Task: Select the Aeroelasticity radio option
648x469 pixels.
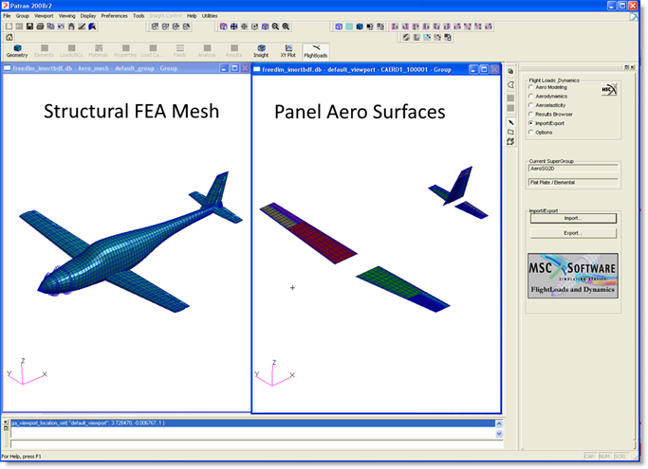Action: pos(531,105)
